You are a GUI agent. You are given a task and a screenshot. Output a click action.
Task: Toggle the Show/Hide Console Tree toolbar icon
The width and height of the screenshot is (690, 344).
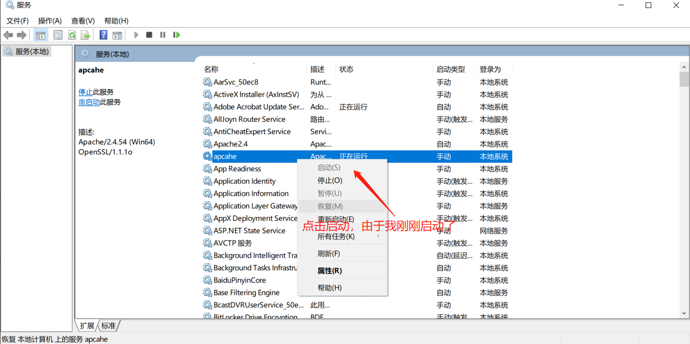tap(41, 35)
